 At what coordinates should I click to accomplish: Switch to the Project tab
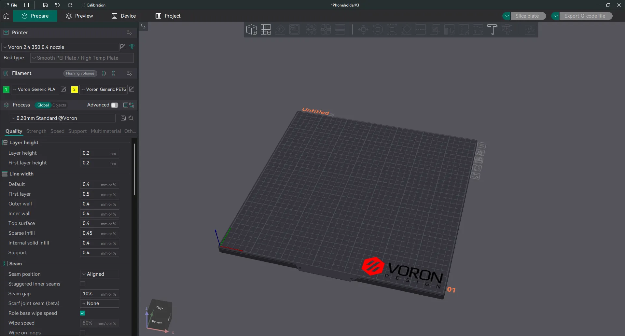168,16
